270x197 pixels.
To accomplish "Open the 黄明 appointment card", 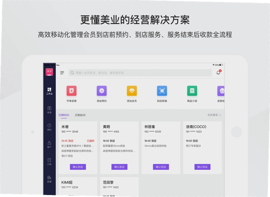I will (x=119, y=148).
